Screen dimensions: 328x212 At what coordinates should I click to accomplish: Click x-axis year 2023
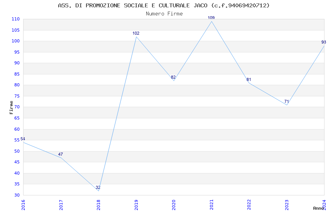click(287, 205)
